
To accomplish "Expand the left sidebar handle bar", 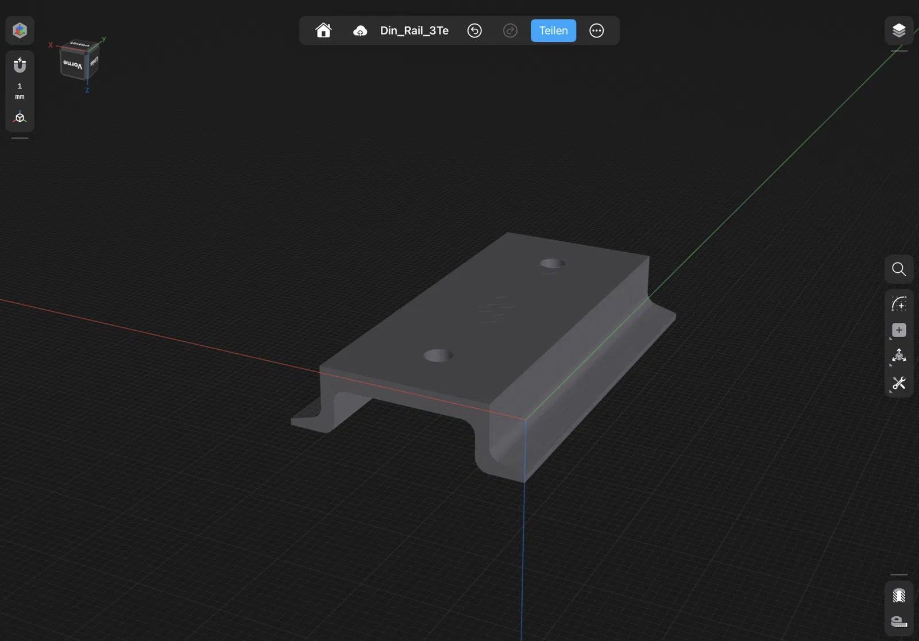I will 20,138.
